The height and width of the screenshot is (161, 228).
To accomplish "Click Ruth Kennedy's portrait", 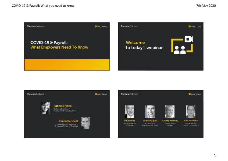I will (x=191, y=111).
